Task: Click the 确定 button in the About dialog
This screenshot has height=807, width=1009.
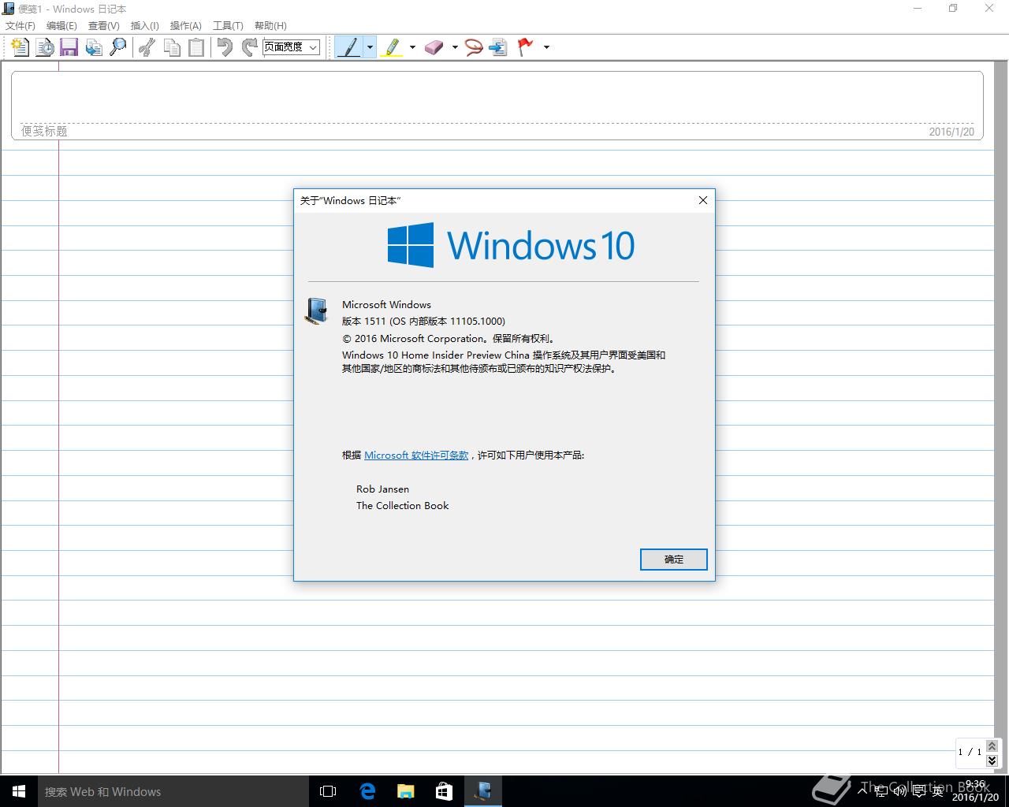Action: [x=674, y=560]
